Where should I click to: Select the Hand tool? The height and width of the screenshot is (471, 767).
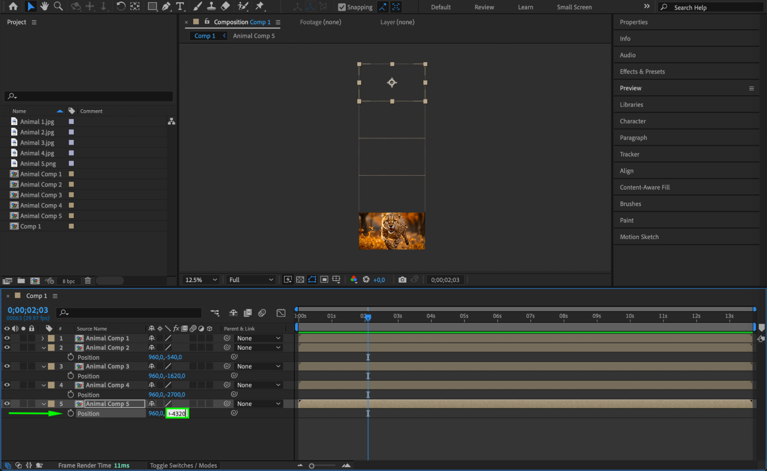click(45, 6)
